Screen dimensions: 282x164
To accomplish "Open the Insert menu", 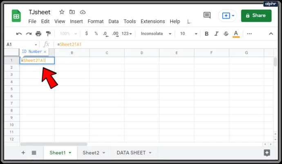I will (x=76, y=22).
